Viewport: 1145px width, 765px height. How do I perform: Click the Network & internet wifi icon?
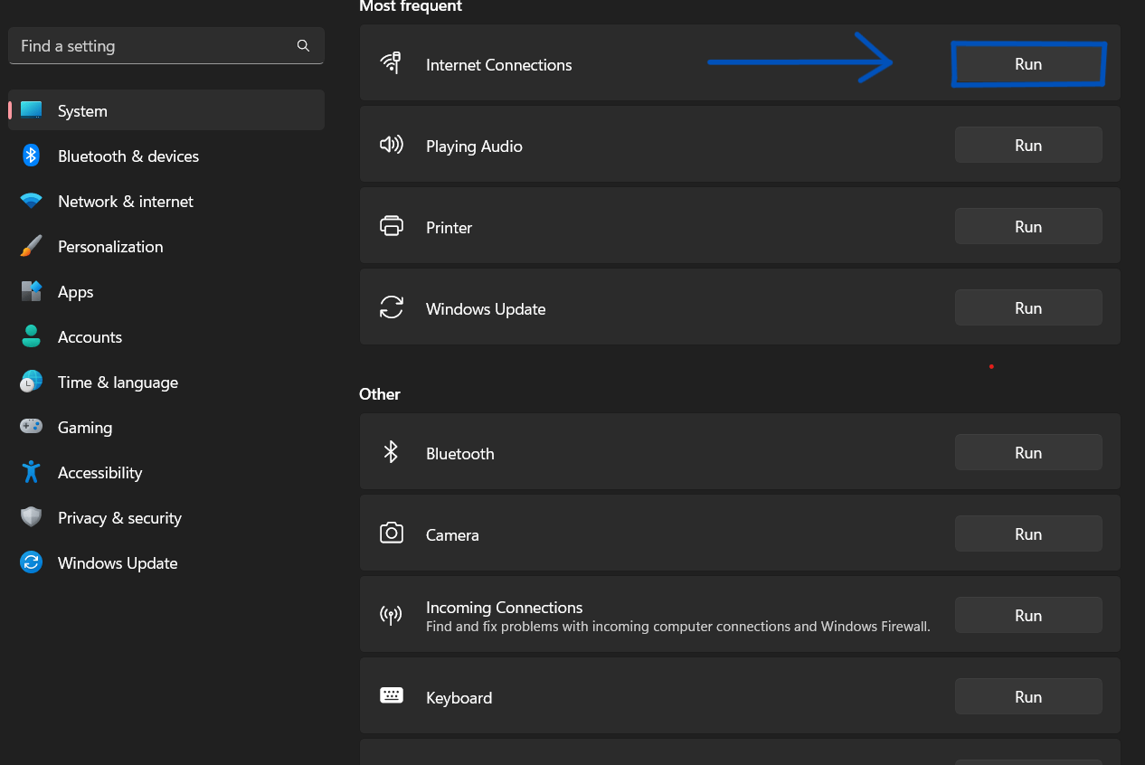pos(32,201)
